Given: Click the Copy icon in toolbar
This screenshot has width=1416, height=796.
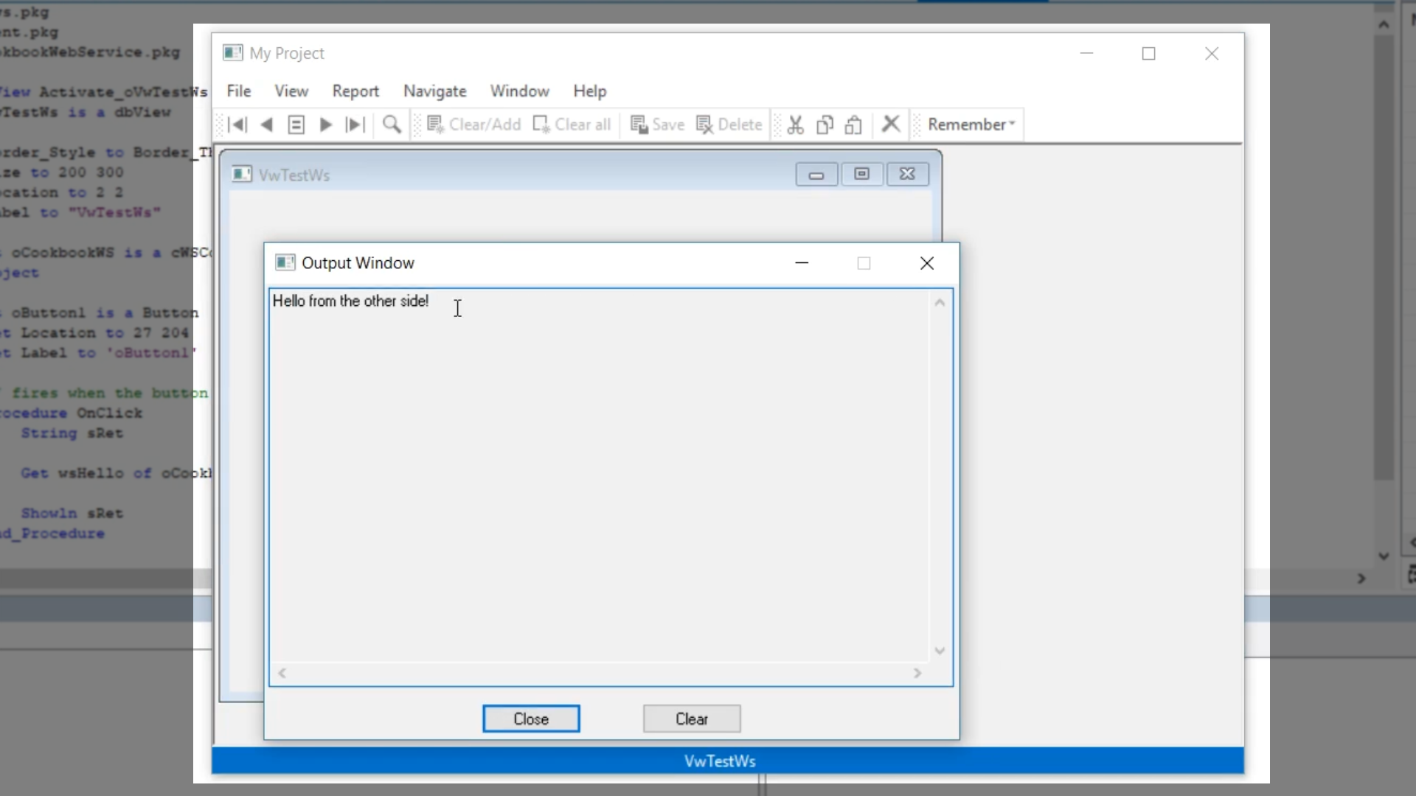Looking at the screenshot, I should [x=825, y=125].
